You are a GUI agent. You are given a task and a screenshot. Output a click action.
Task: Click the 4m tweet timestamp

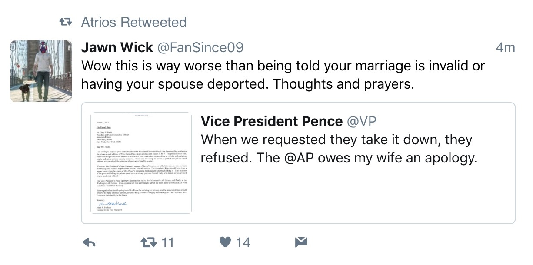[x=505, y=47]
